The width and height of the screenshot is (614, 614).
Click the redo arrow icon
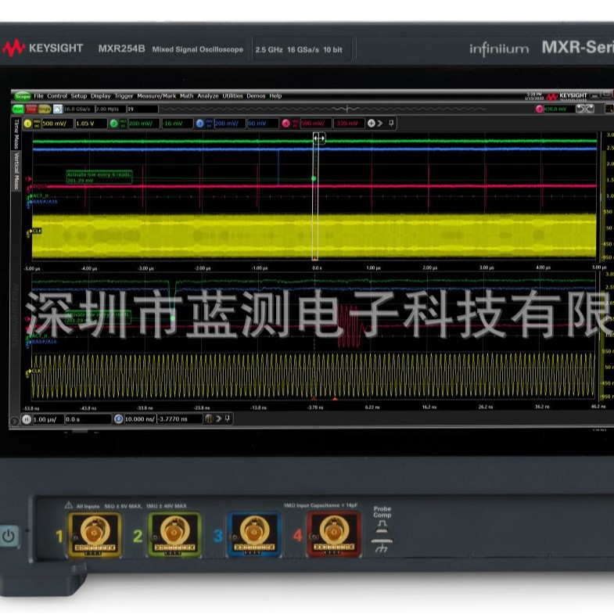[590, 109]
